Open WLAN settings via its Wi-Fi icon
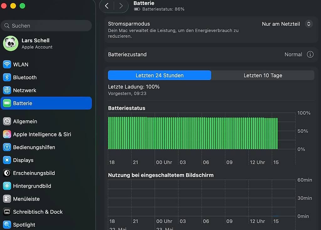The height and width of the screenshot is (230, 321). (7, 65)
